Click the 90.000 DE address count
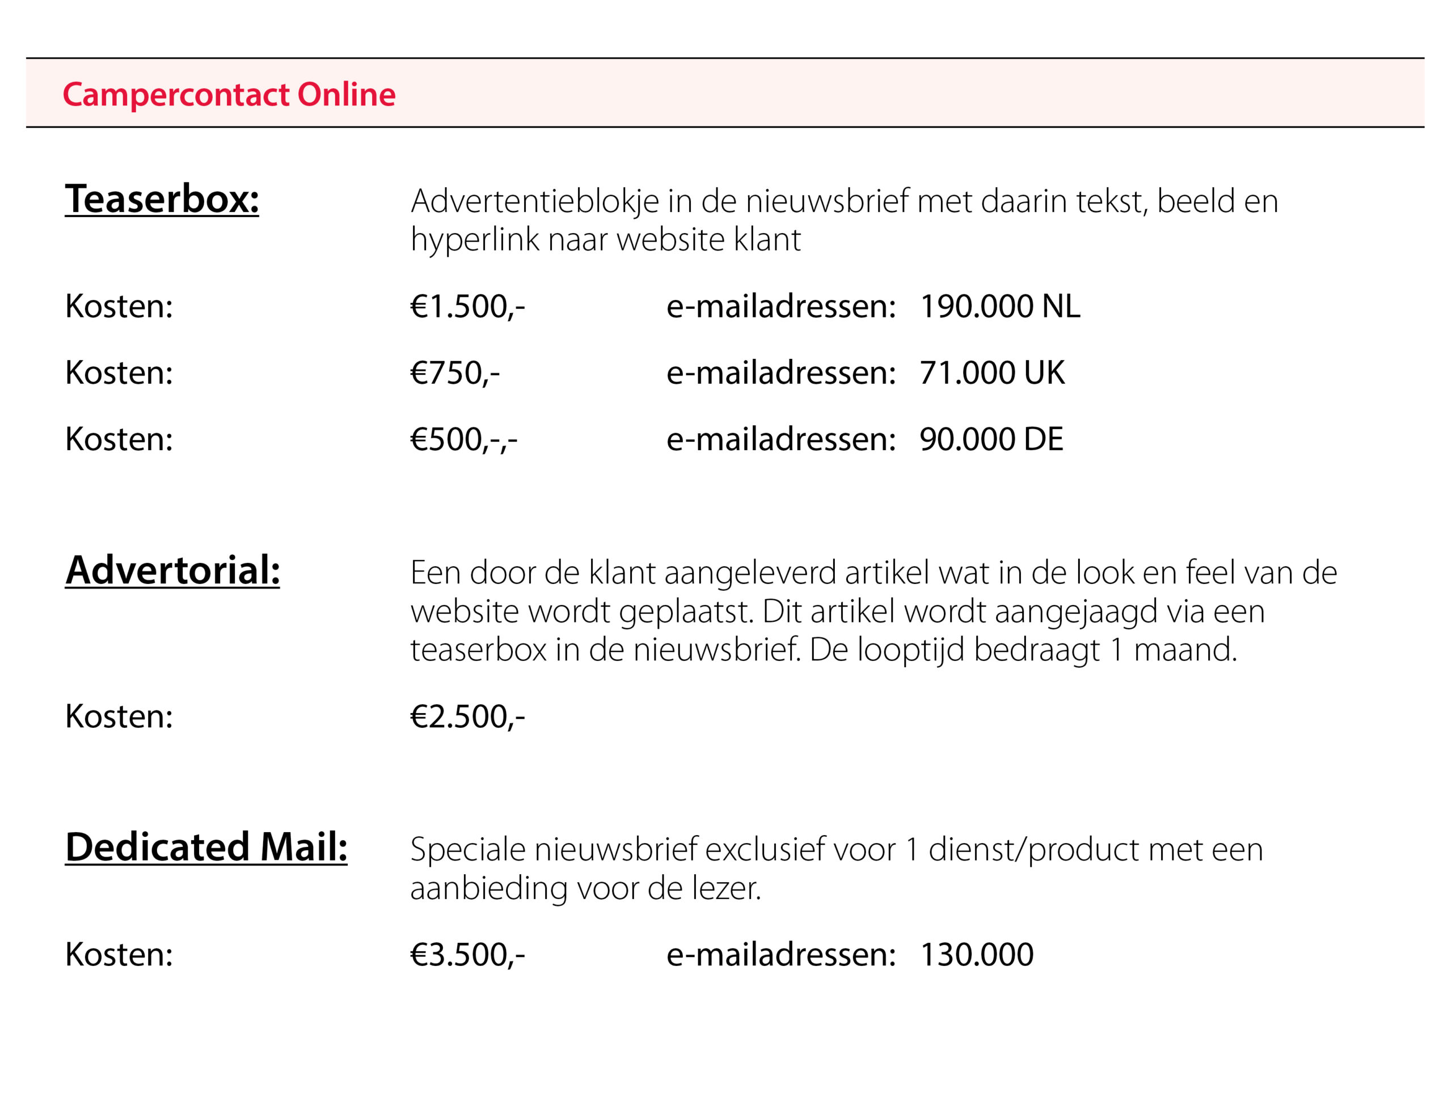The image size is (1452, 1093). pos(990,439)
